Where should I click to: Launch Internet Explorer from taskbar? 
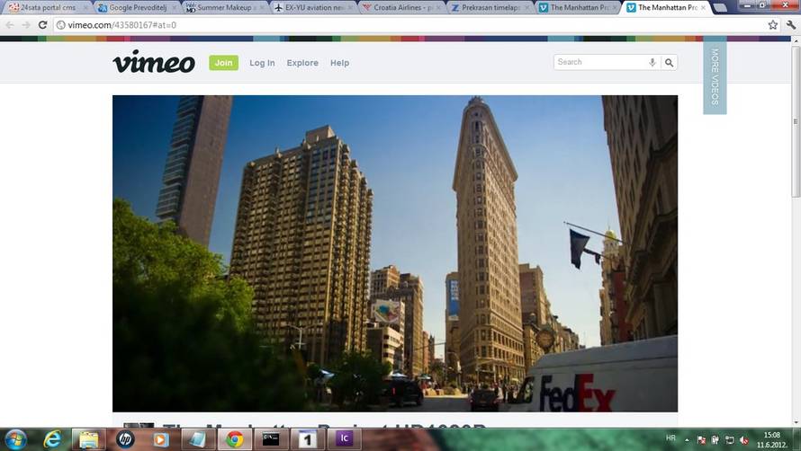tap(52, 438)
